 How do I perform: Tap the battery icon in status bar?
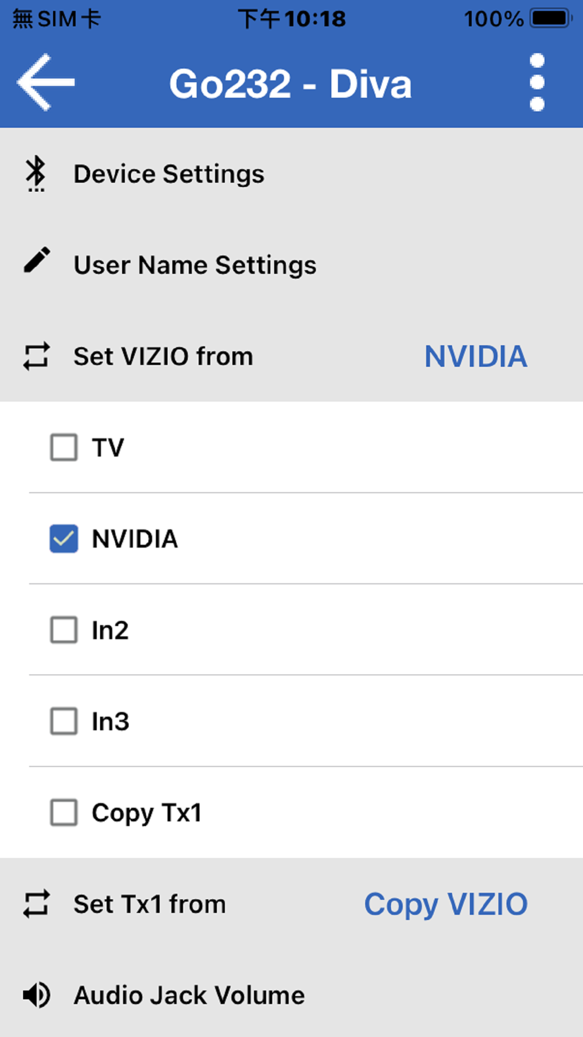tap(550, 19)
